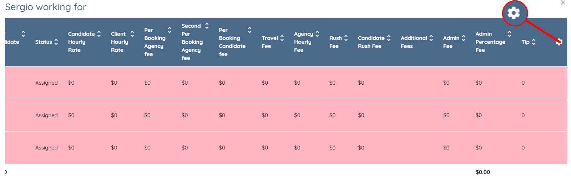Click sort arrows for Candidate Hourly Rate

[x=99, y=34]
